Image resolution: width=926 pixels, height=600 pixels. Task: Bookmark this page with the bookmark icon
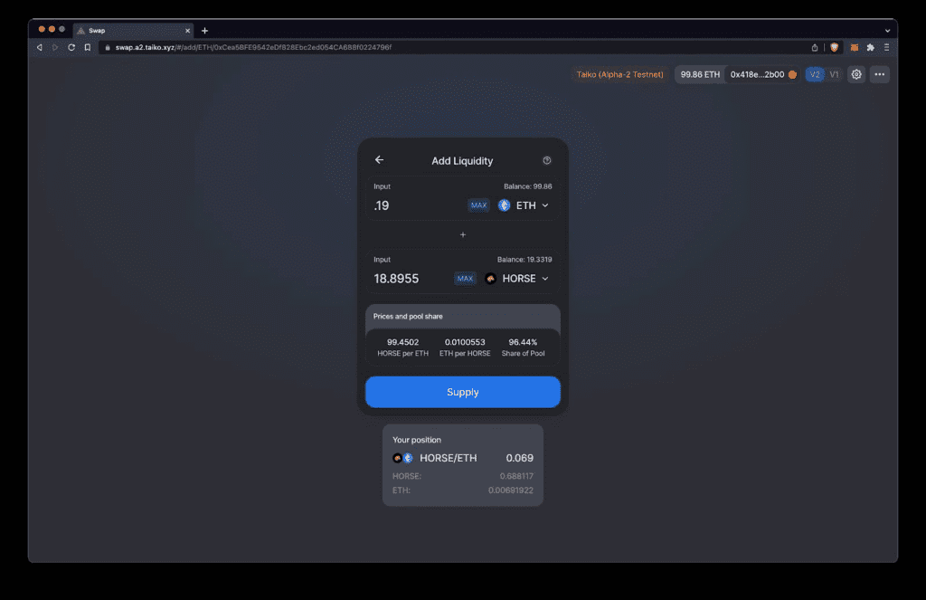88,47
